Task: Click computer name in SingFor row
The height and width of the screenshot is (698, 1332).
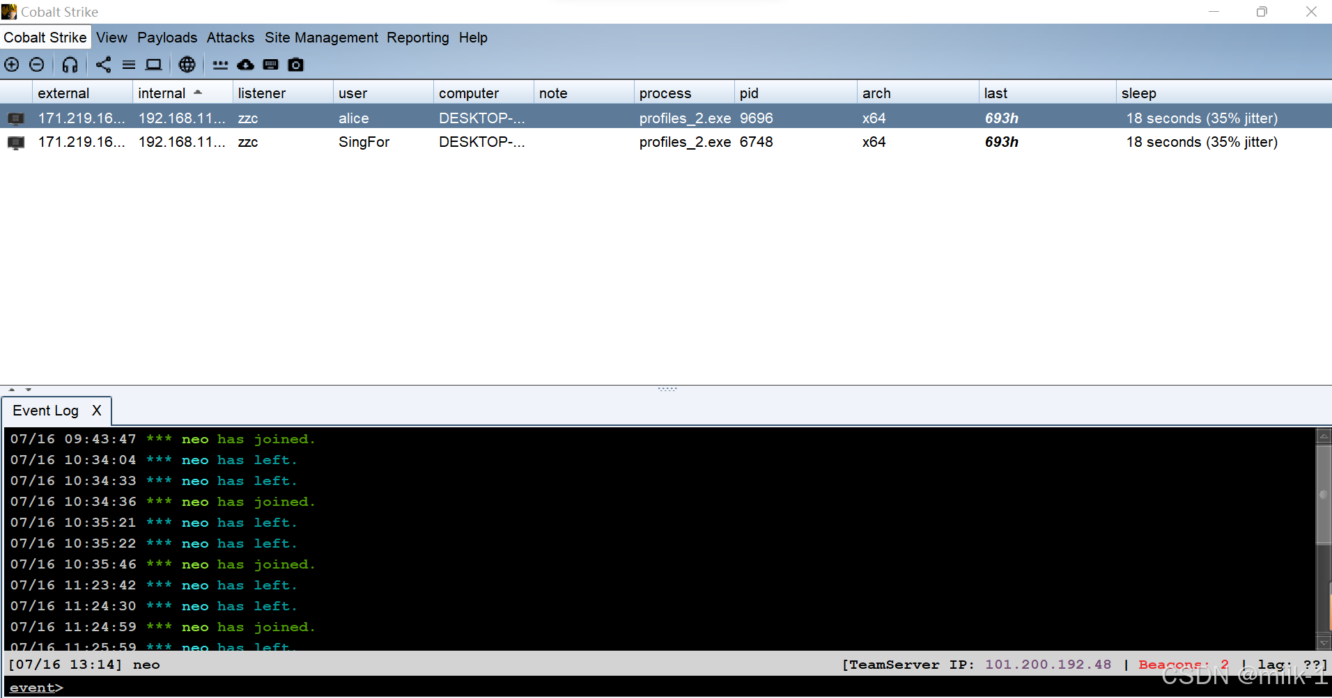Action: pos(482,142)
